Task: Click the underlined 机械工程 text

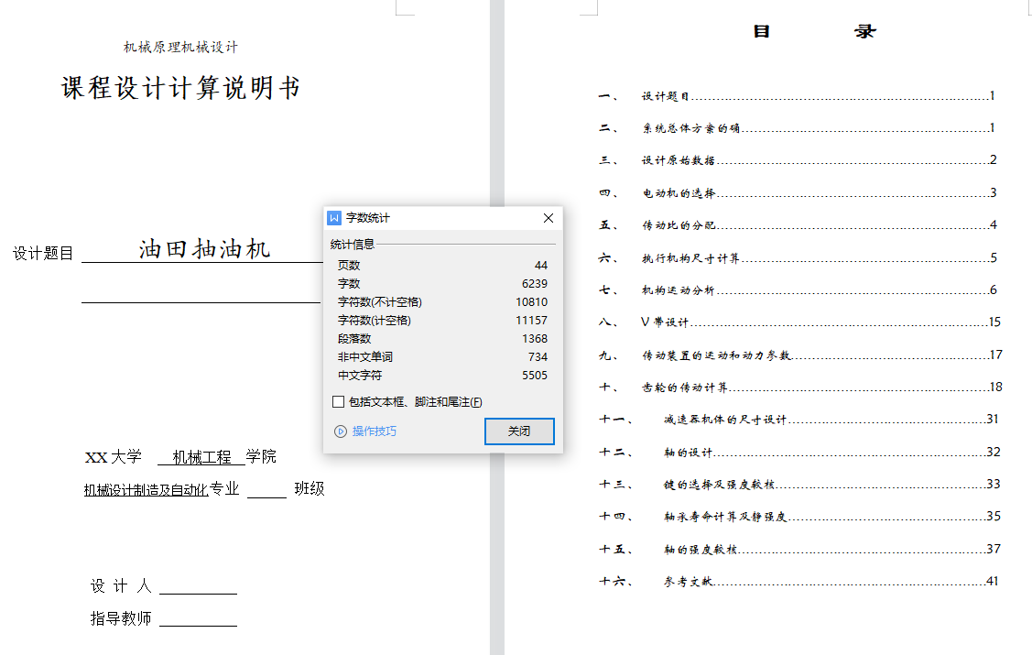Action: tap(201, 457)
